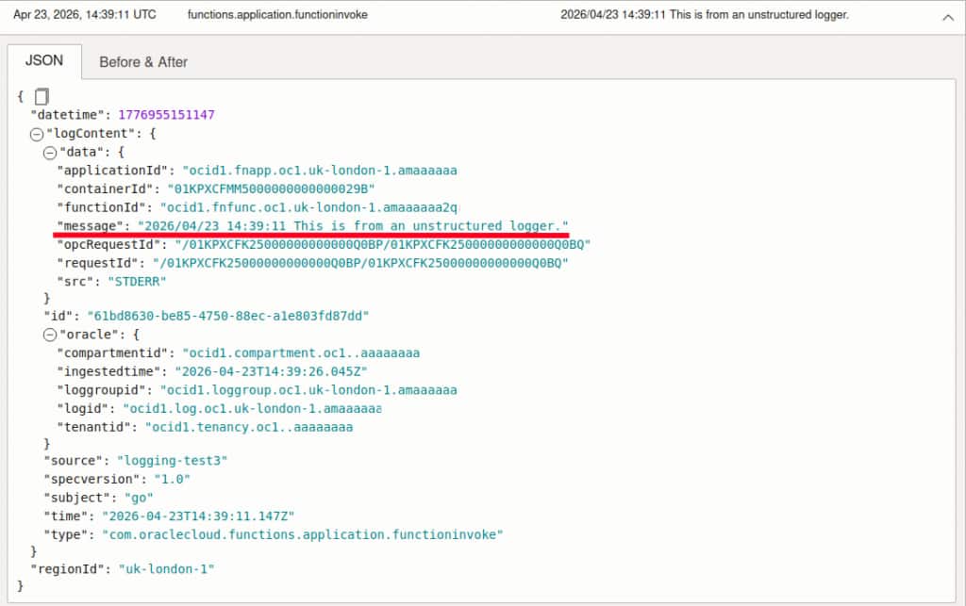Screen dimensions: 966x606
Task: Collapse the "data" node
Action: click(x=50, y=153)
